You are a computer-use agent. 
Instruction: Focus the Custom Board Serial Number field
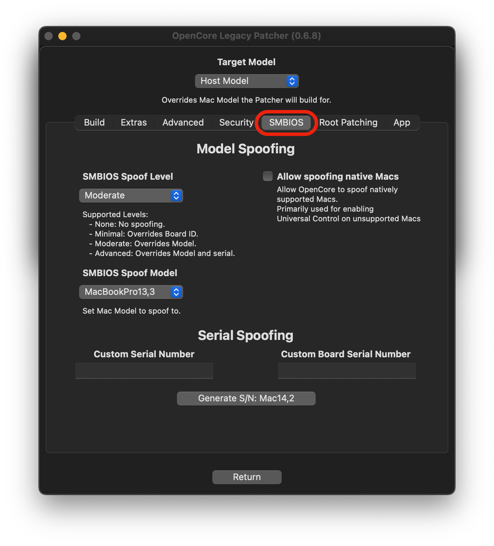tap(347, 371)
